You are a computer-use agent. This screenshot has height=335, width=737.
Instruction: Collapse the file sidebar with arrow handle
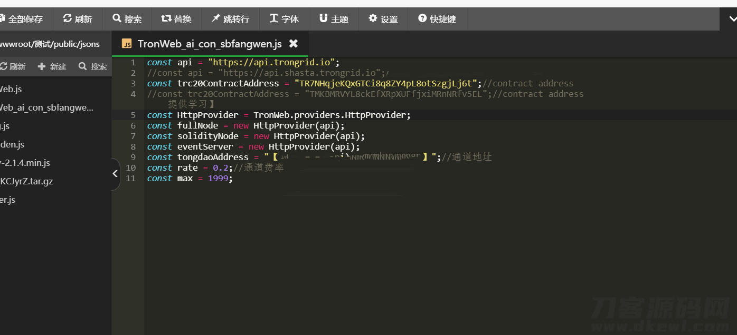(x=115, y=173)
